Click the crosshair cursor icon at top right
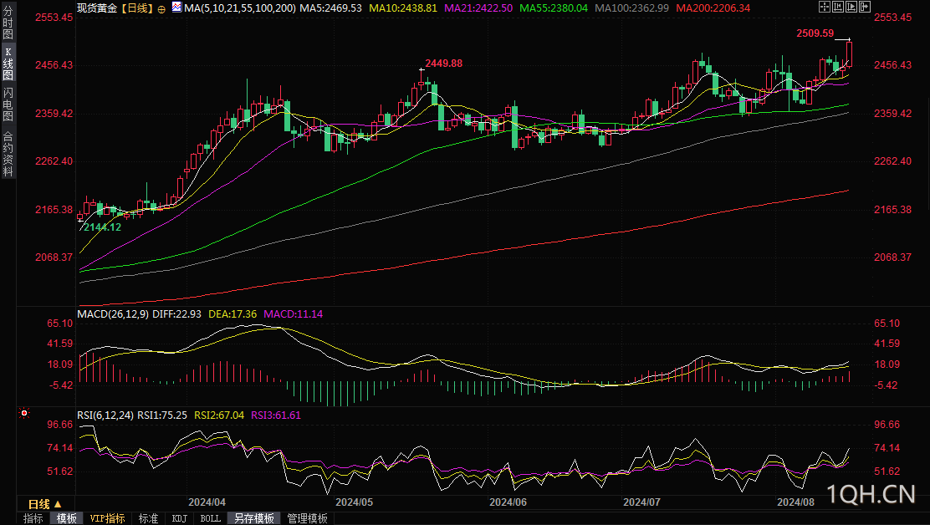This screenshot has height=525, width=930. click(825, 7)
